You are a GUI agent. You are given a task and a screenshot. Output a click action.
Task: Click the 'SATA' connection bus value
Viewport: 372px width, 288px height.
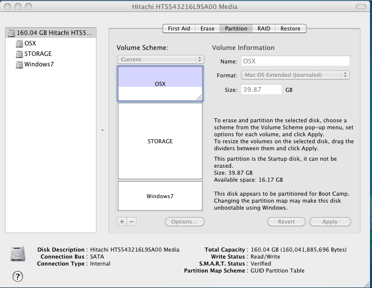(x=97, y=257)
